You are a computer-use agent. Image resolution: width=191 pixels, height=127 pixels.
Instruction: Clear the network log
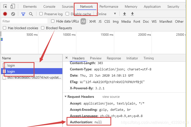(x=13, y=14)
